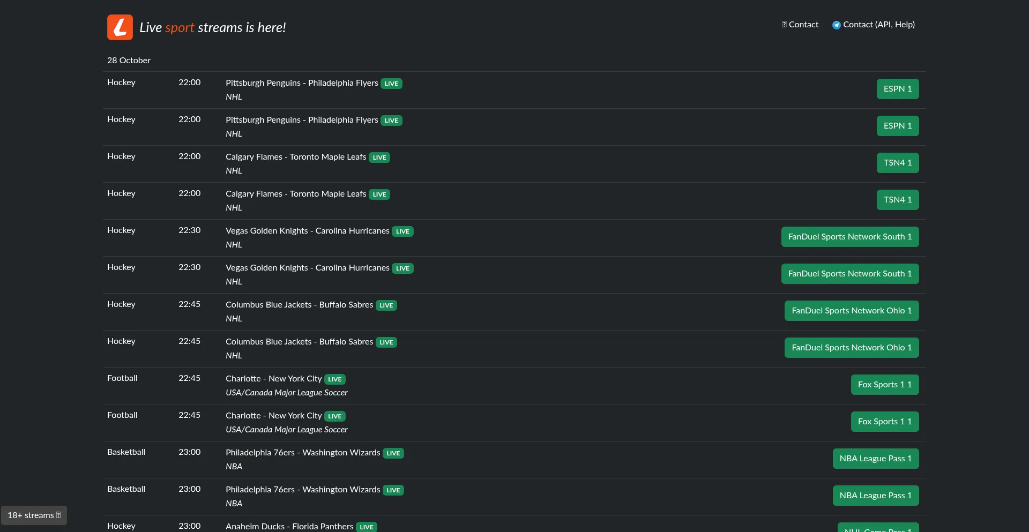Click the orange site logo icon

120,27
